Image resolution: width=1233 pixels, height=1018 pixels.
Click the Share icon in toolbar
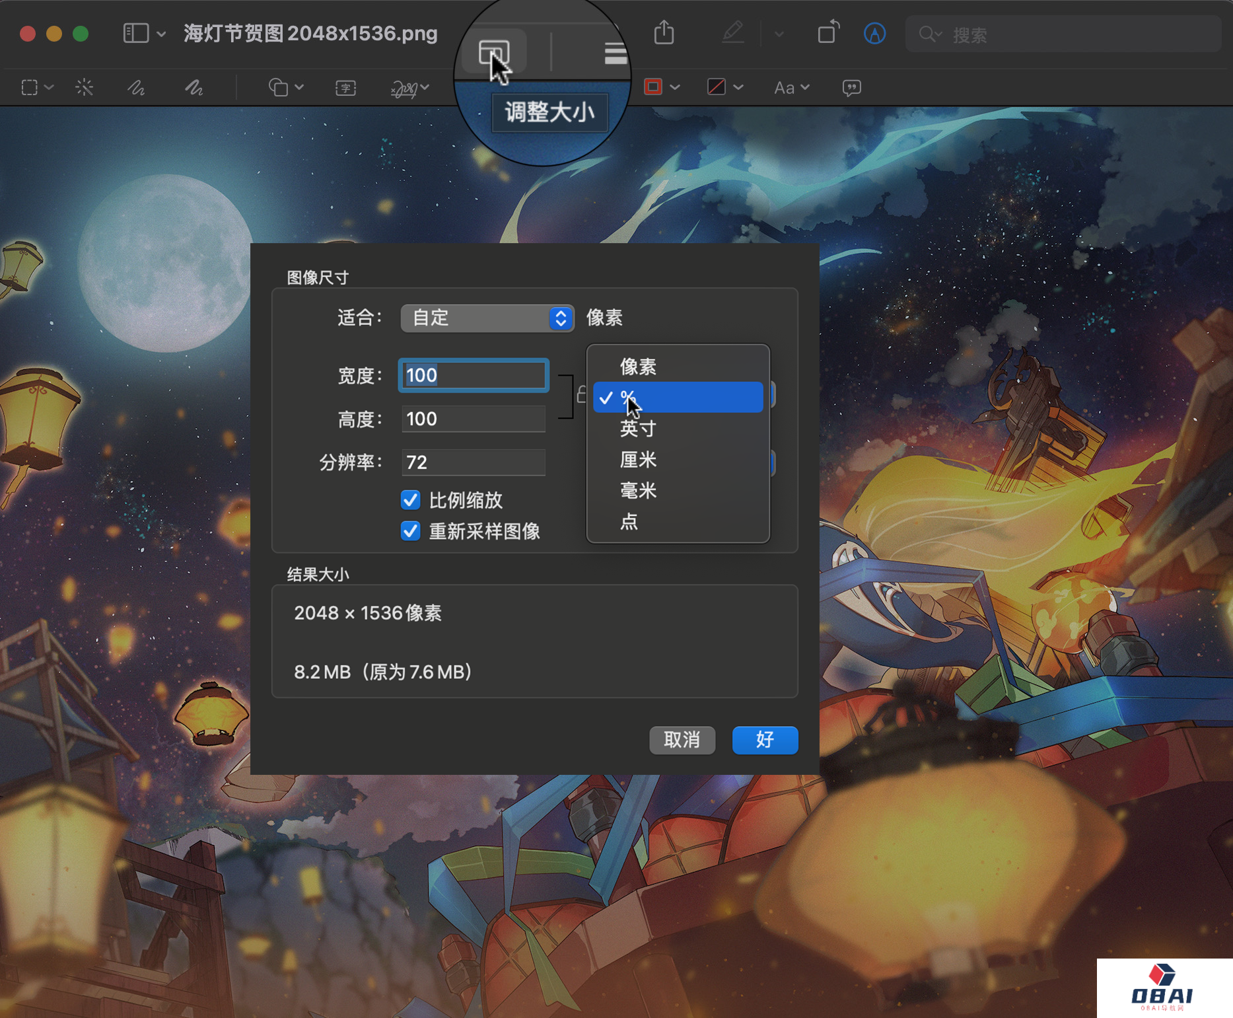coord(664,33)
